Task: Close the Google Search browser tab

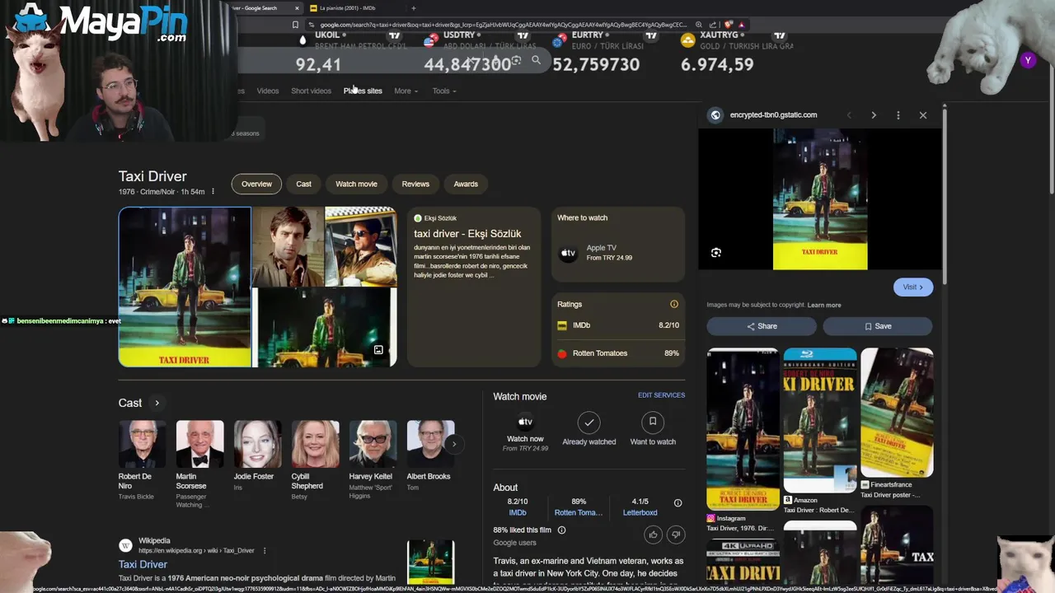Action: click(x=297, y=8)
